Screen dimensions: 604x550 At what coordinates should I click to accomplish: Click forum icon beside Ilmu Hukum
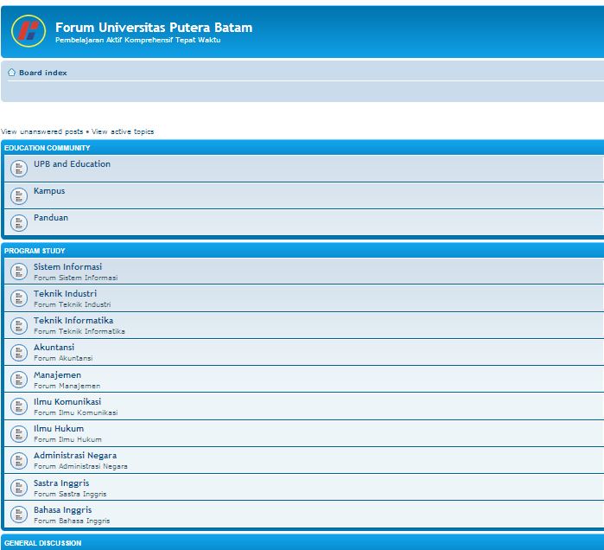pyautogui.click(x=19, y=433)
